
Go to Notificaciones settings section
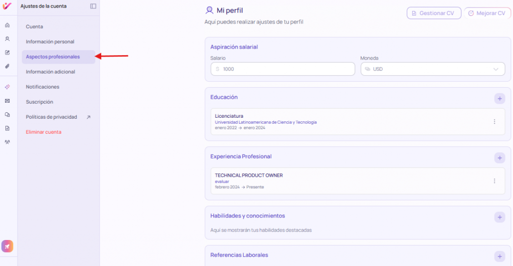43,87
